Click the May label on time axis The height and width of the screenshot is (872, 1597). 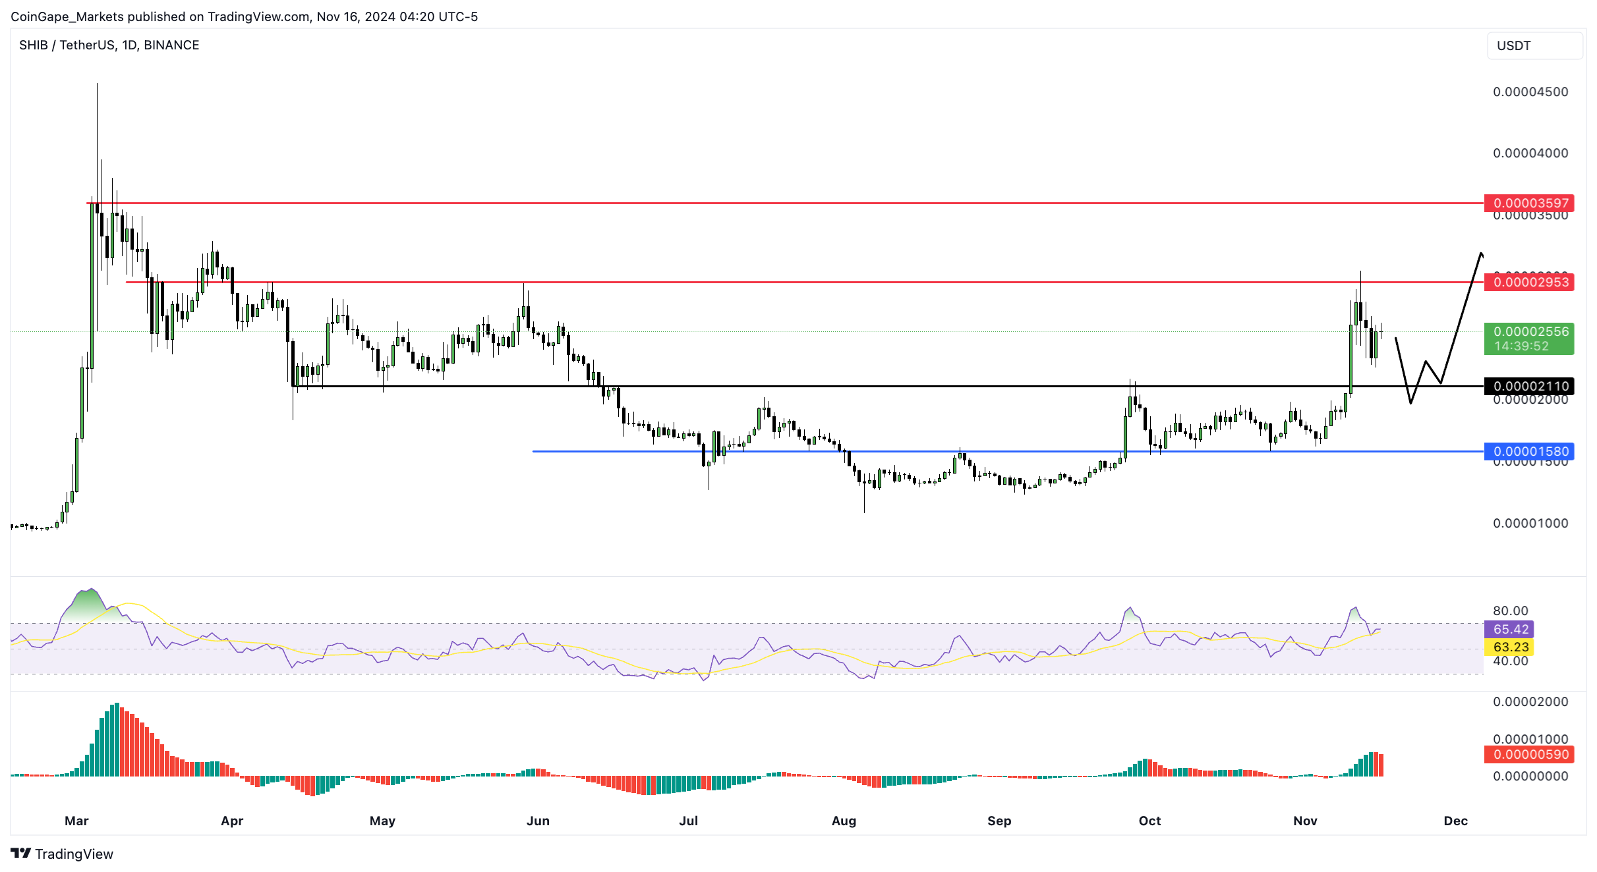click(x=382, y=821)
